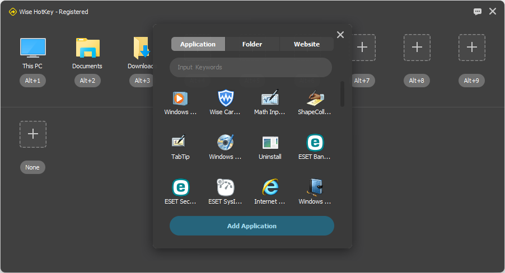This screenshot has width=505, height=273.
Task: Select the Wise Care app icon
Action: point(226,98)
